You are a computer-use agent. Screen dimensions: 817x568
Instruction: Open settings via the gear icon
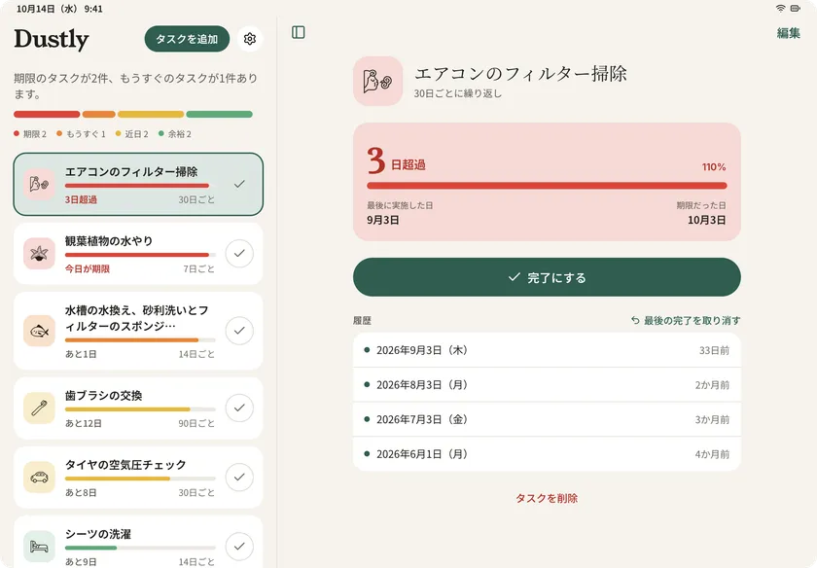[250, 39]
